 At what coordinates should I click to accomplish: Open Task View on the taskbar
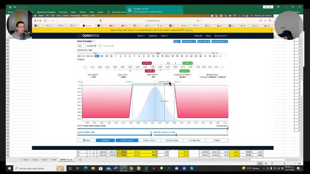[x=77, y=168]
